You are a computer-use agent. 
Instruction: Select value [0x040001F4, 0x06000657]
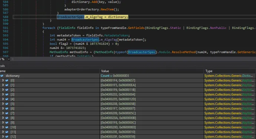click(118, 80)
